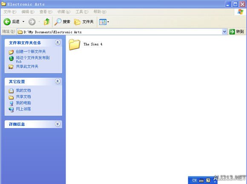
Task: Click the address bar folder icon
Action: [20, 32]
